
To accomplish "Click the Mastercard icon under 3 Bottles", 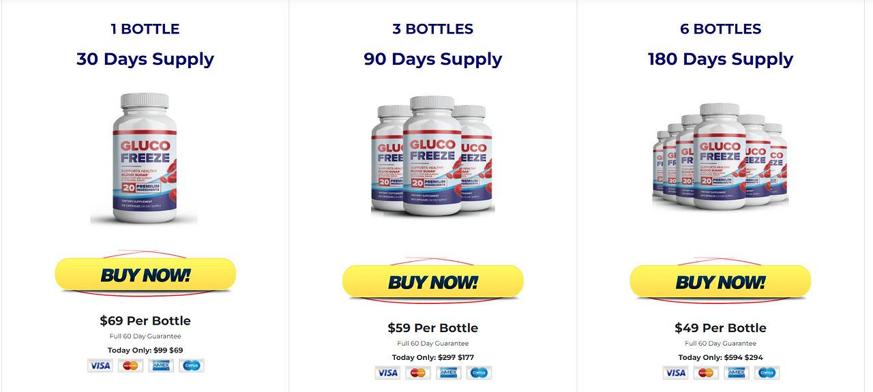I will pos(418,372).
